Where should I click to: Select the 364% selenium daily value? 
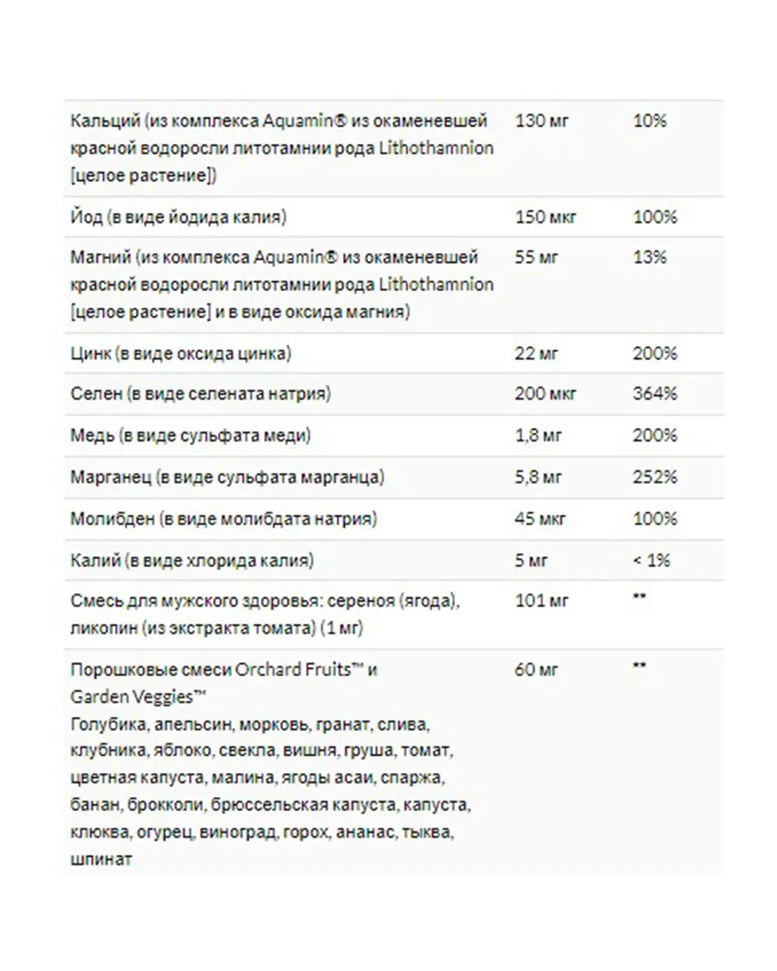tap(655, 394)
